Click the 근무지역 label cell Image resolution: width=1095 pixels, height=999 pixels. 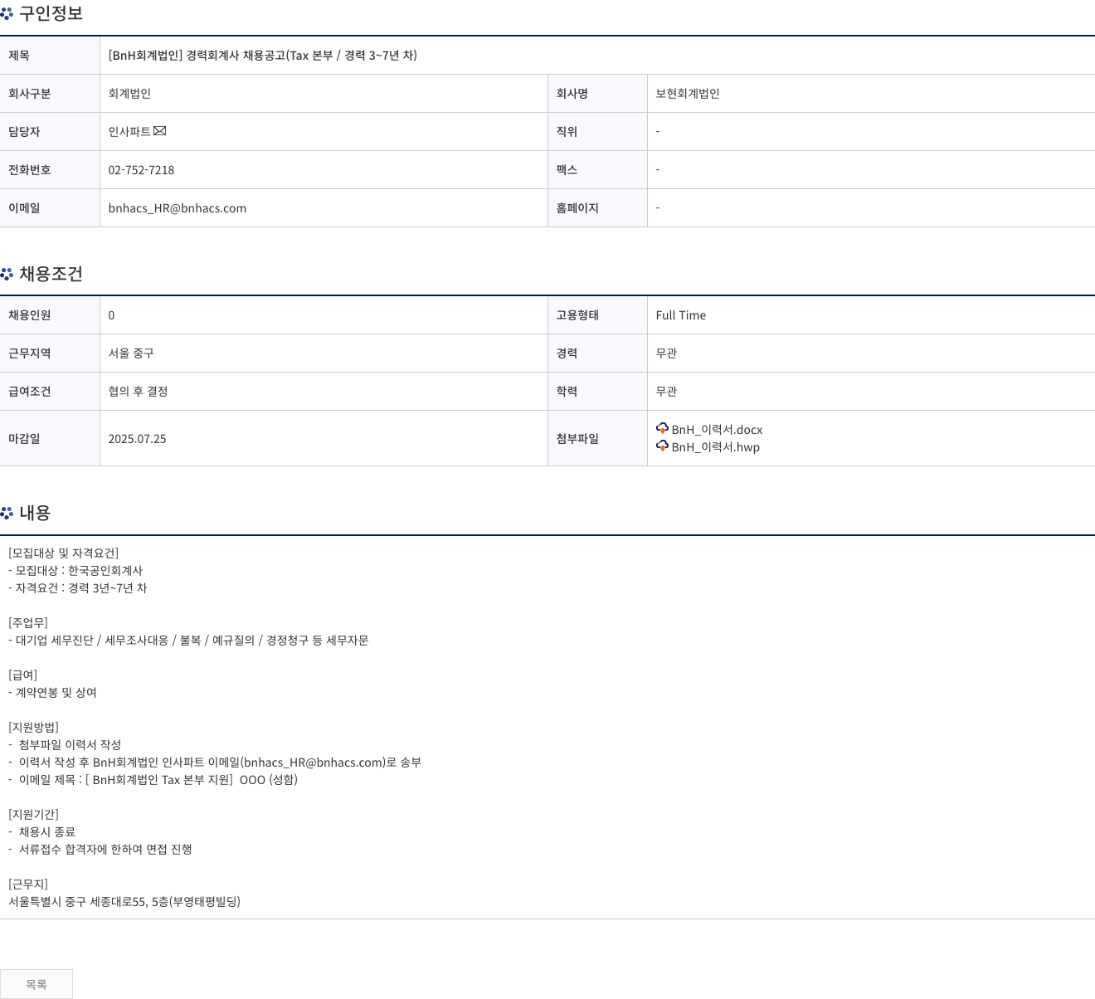pos(50,353)
